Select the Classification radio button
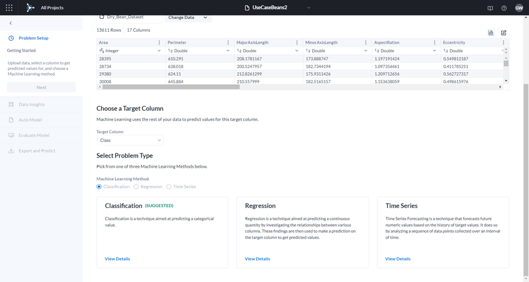Screen dimensions: 529x282 pos(99,186)
